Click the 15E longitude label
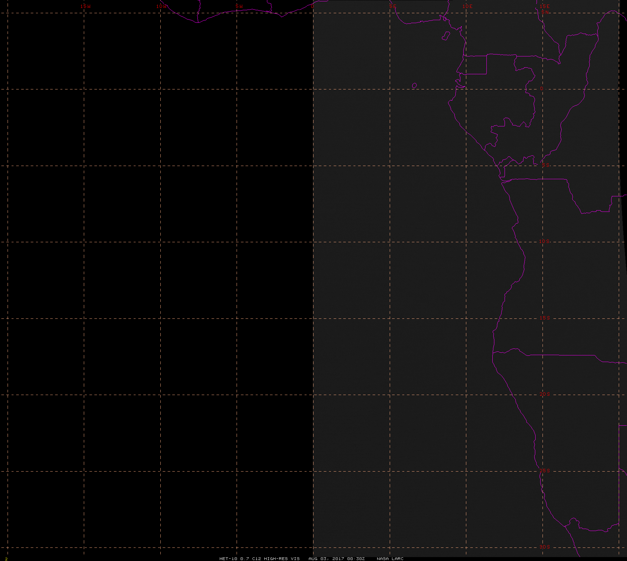Viewport: 627px width, 561px height. click(545, 6)
